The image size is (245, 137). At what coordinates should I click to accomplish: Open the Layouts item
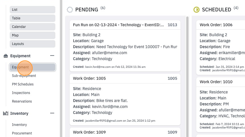click(32, 44)
